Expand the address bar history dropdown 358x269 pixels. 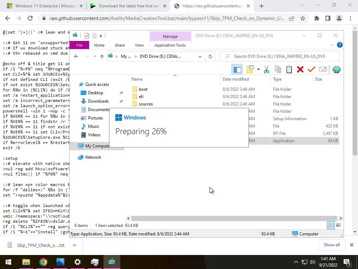click(200, 56)
